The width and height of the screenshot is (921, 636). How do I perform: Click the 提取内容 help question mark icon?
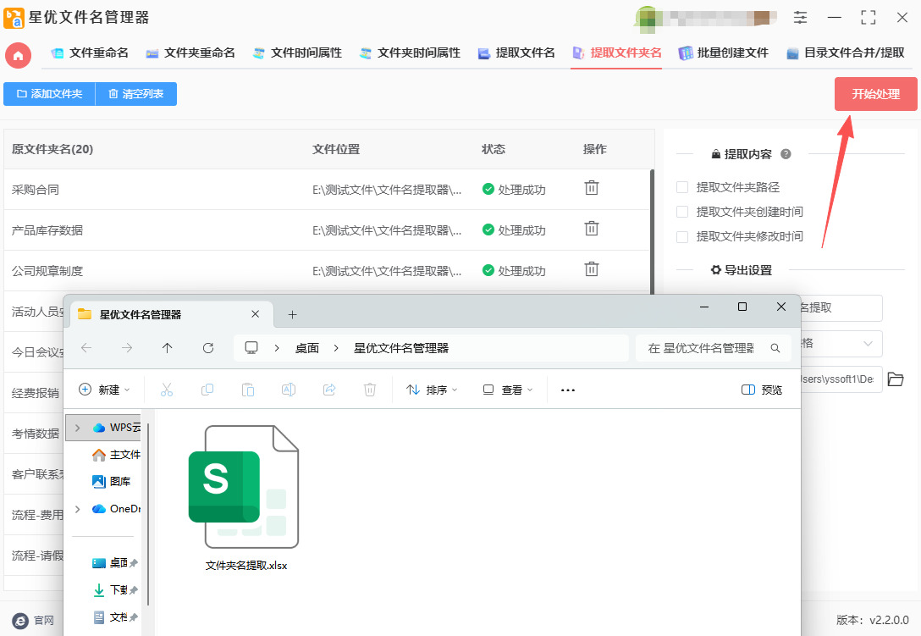point(786,154)
